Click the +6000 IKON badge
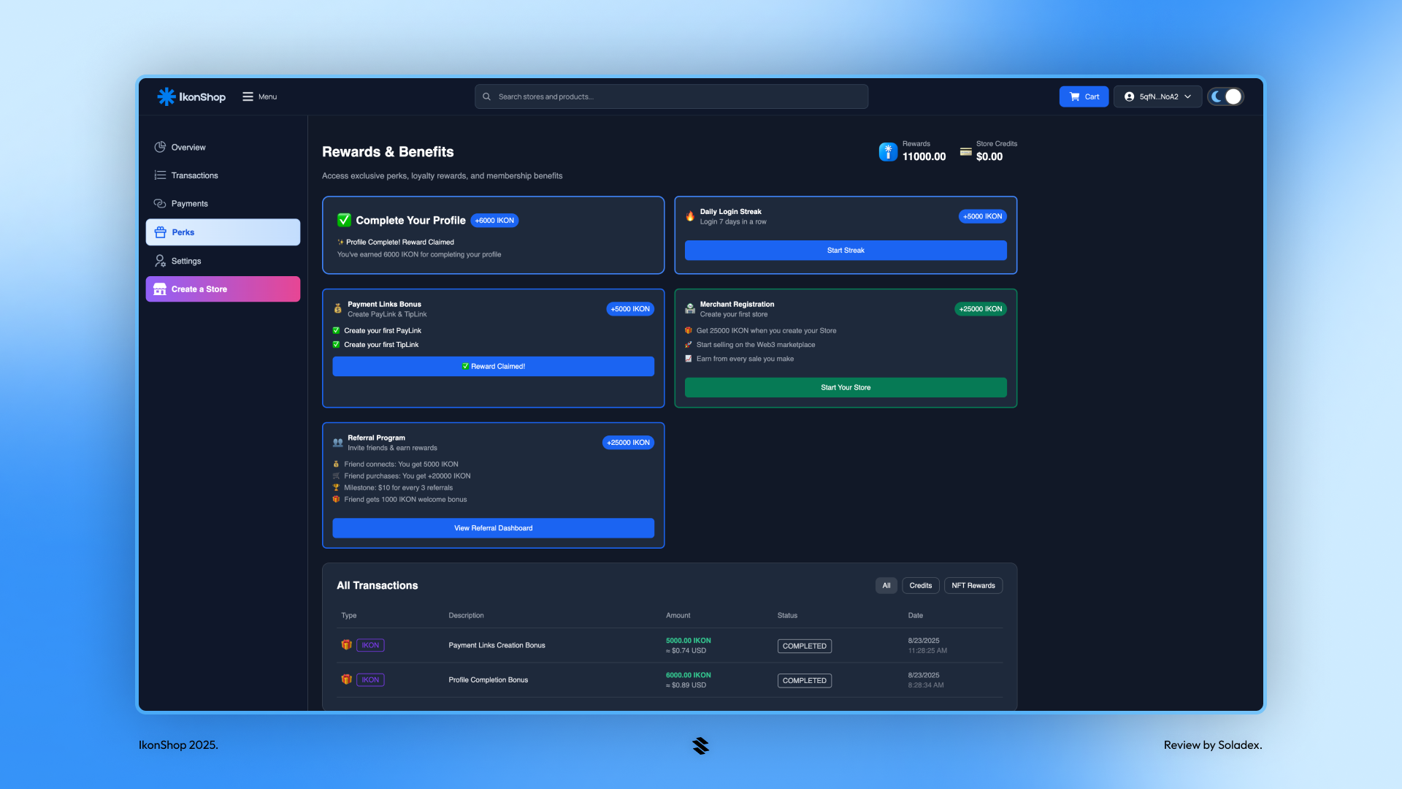Screen dimensions: 1402x789 coord(494,221)
